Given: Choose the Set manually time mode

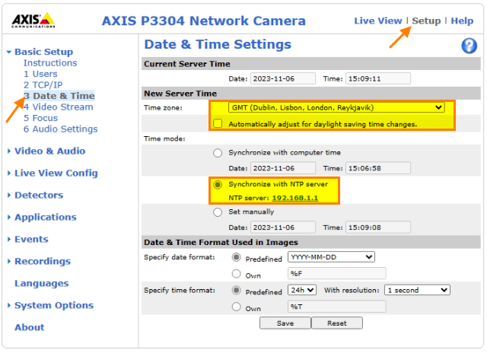Looking at the screenshot, I should [x=218, y=212].
